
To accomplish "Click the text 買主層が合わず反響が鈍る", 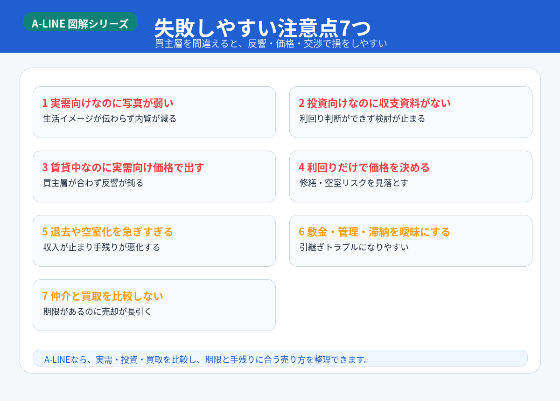I will click(93, 183).
